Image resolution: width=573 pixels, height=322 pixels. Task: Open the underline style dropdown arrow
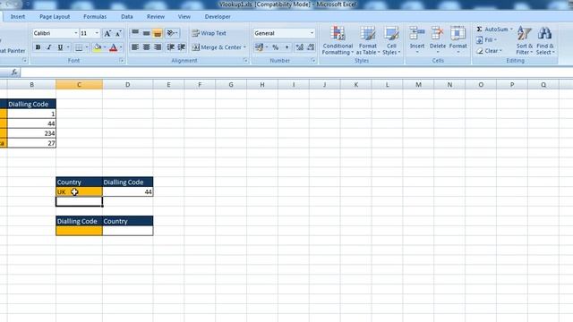pos(68,47)
